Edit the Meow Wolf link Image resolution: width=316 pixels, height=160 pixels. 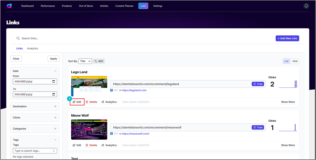(x=77, y=145)
